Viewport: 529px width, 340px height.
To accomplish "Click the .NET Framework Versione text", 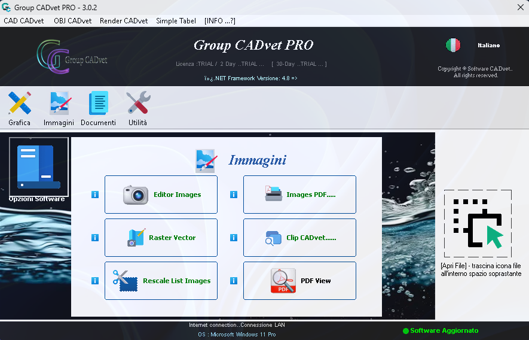I will tap(250, 78).
